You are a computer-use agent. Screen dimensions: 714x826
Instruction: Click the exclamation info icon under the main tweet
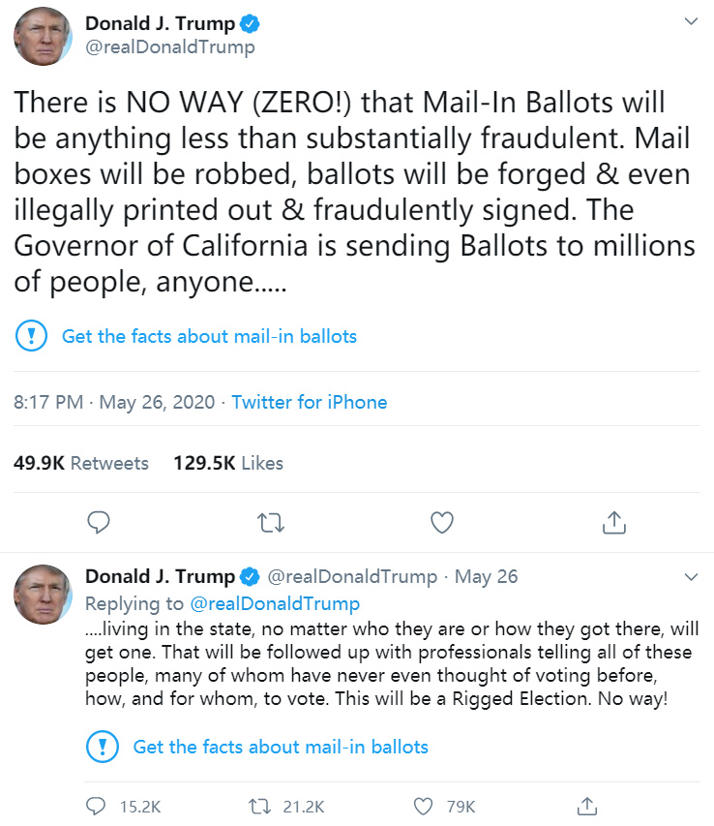point(32,337)
